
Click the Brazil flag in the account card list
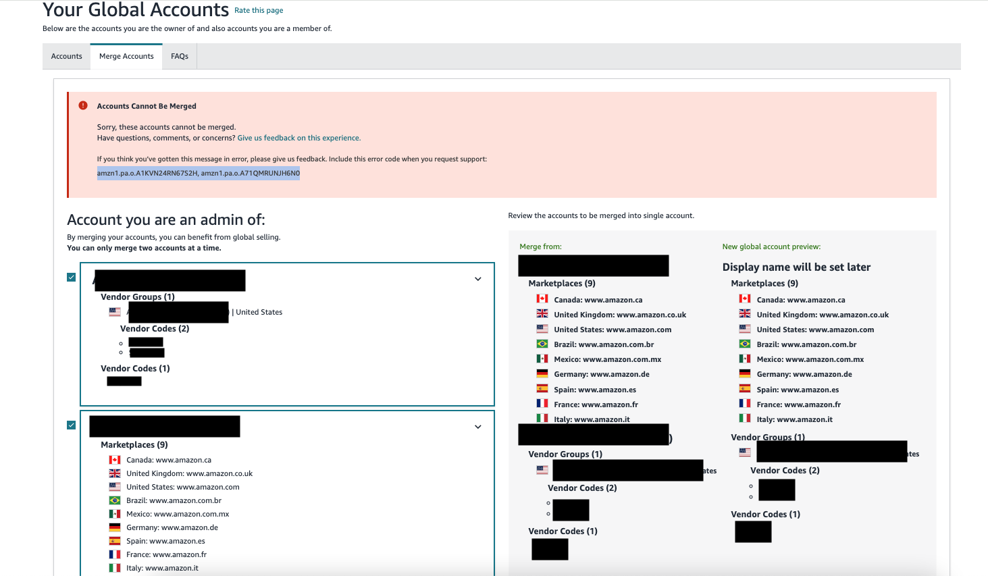coord(115,500)
